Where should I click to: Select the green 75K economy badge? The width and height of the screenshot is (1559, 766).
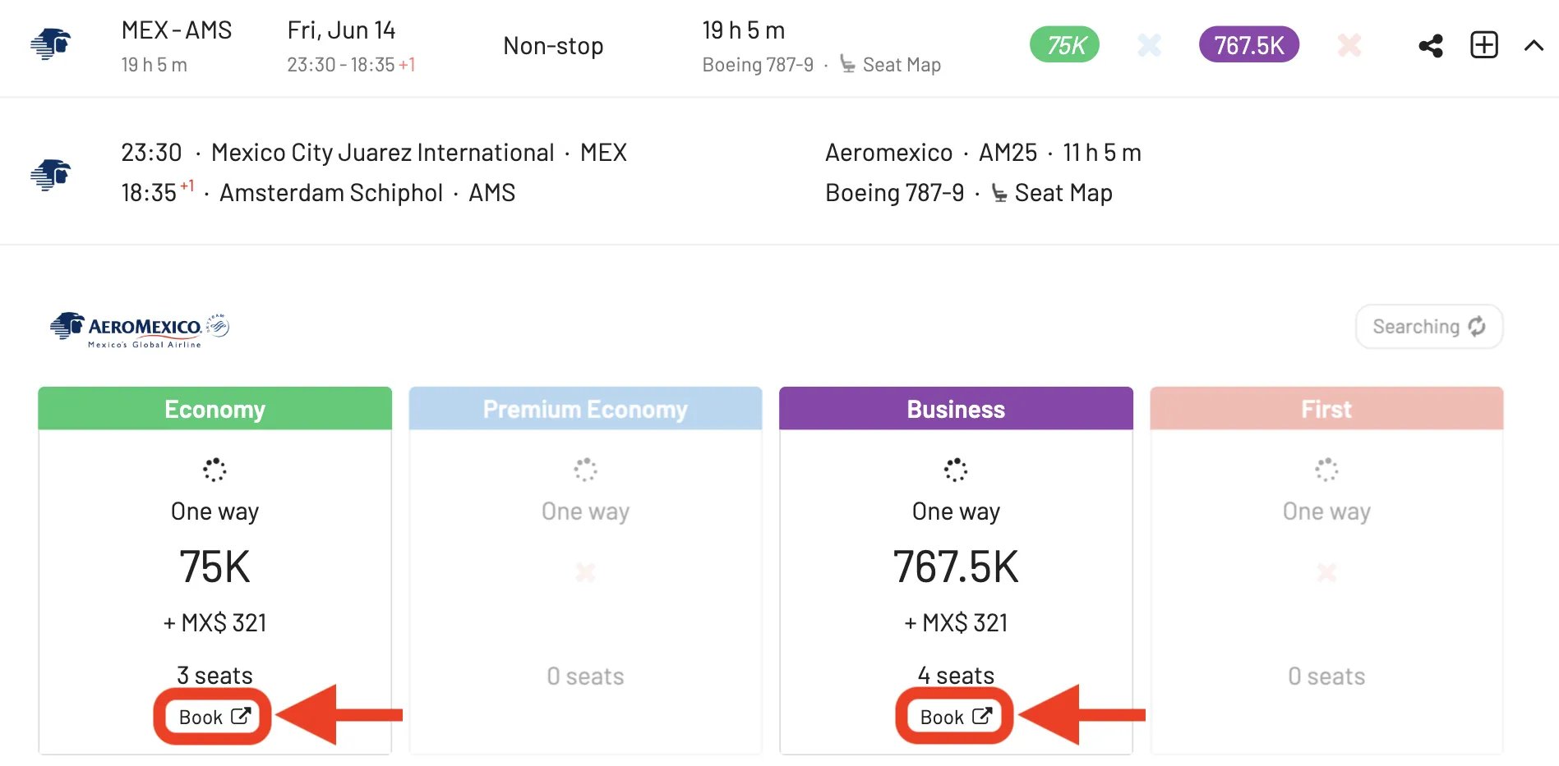tap(1064, 45)
